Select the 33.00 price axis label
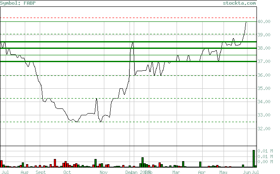The image size is (280, 174). (x=264, y=115)
